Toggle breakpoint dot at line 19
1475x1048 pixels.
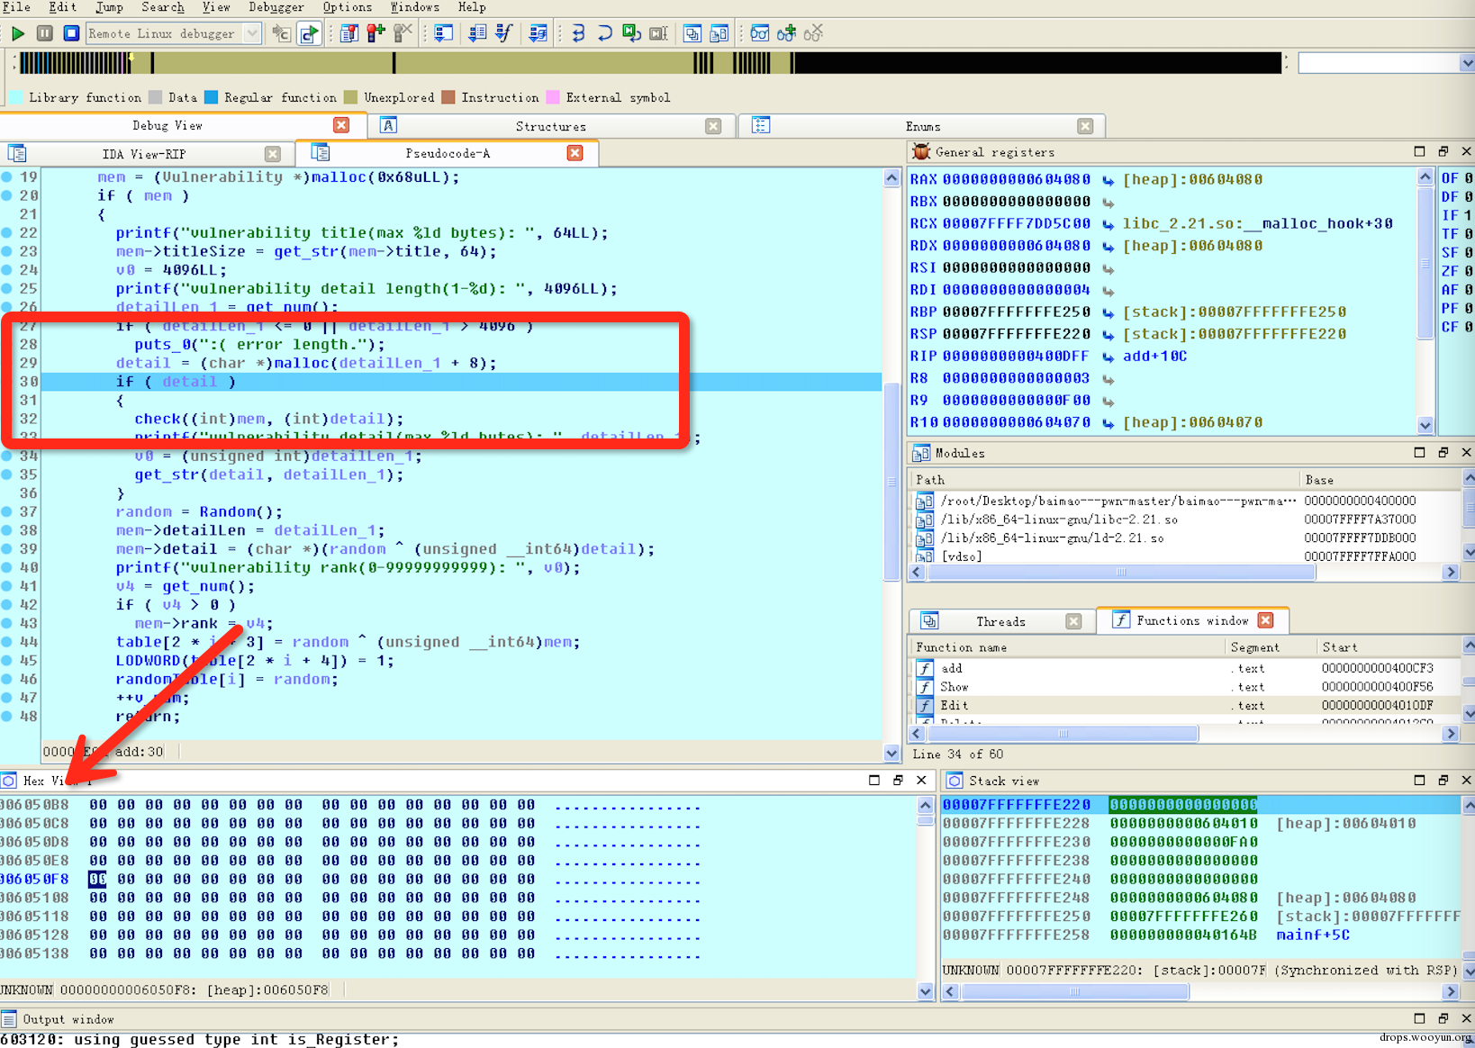[7, 177]
